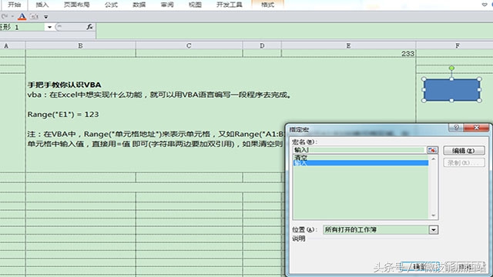
Task: Close the 指定宏 dialog
Action: (476, 127)
